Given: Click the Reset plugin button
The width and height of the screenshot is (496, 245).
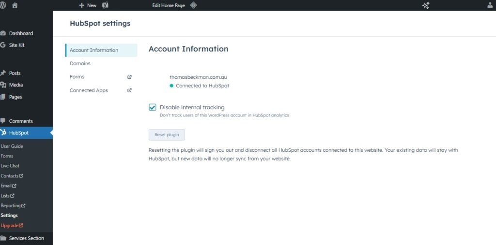Looking at the screenshot, I should click(x=167, y=135).
